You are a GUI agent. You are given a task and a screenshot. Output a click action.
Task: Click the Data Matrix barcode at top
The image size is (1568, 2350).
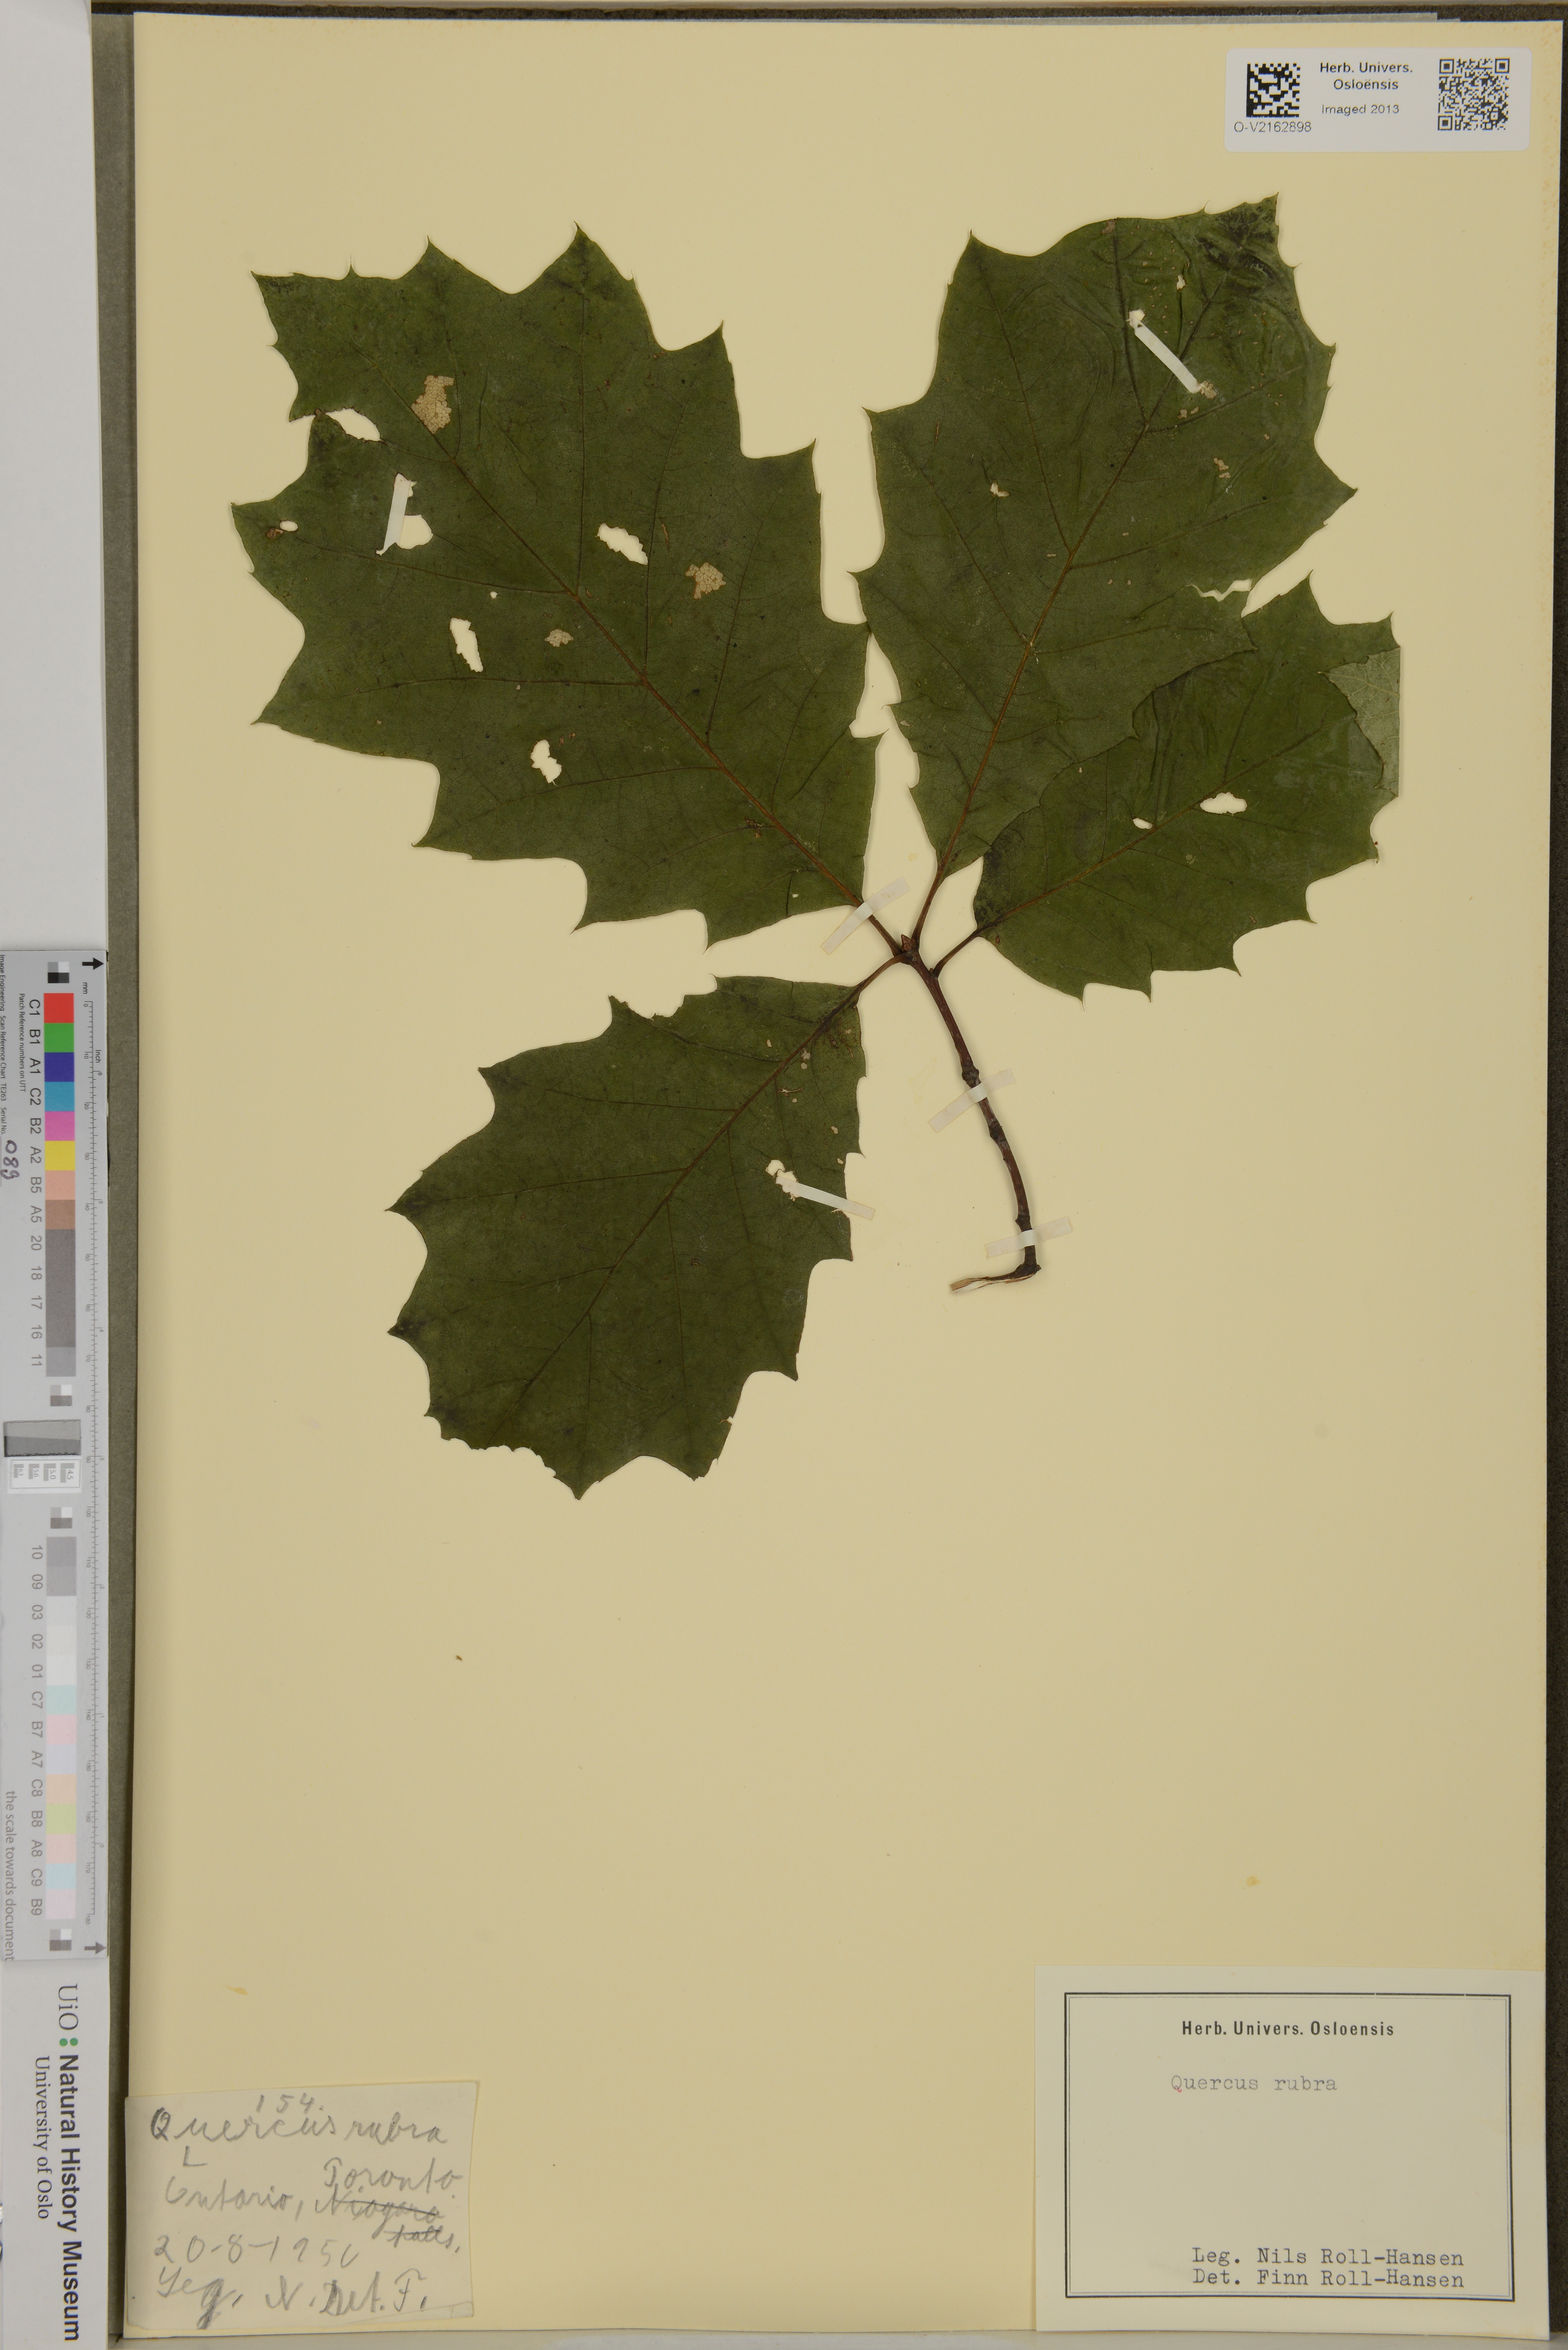(1273, 90)
